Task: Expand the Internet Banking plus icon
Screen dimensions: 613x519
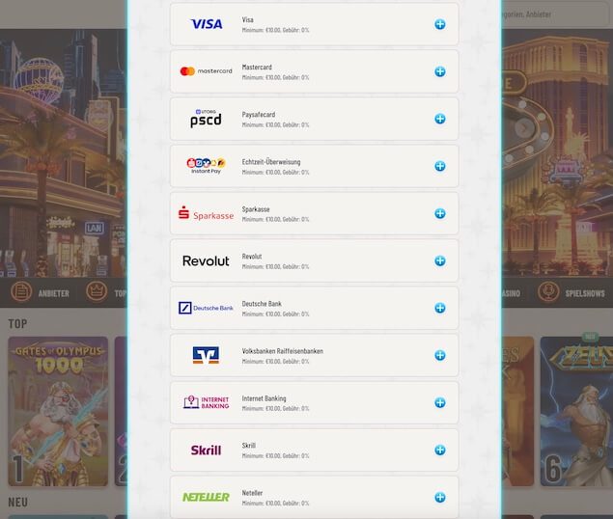Action: click(440, 402)
